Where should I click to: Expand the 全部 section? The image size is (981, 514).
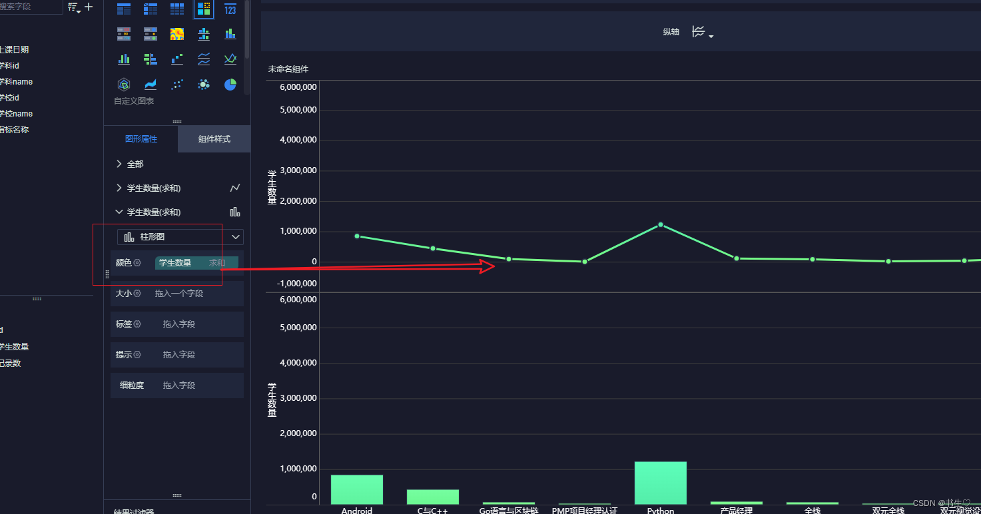(119, 164)
